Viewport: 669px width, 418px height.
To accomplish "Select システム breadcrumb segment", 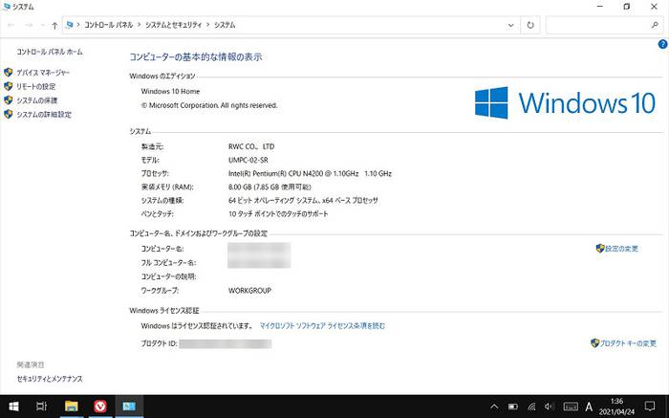I will [x=225, y=25].
